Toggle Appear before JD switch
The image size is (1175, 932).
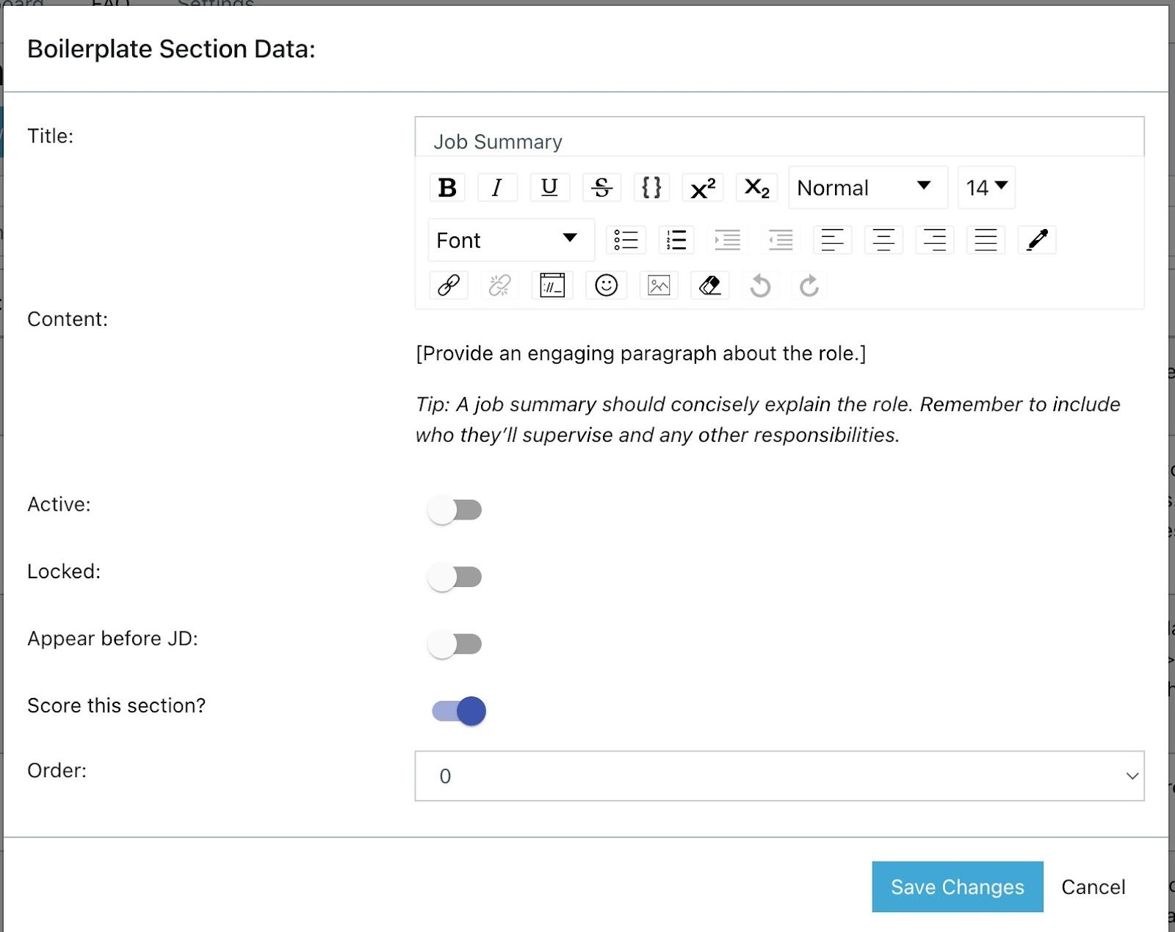455,644
